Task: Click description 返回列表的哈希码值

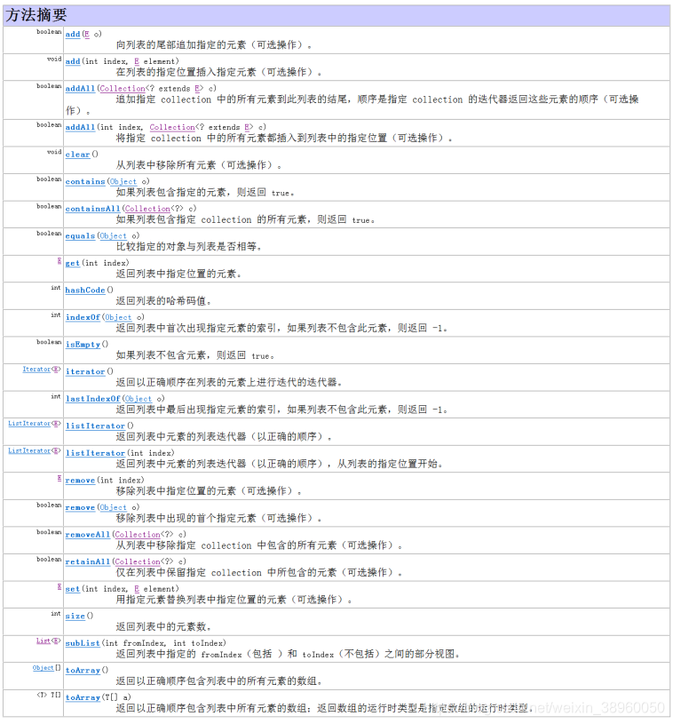Action: (x=163, y=301)
